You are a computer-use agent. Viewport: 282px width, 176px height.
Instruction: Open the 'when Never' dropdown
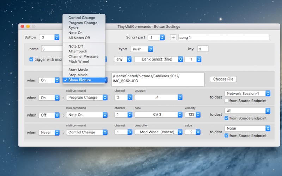click(49, 132)
